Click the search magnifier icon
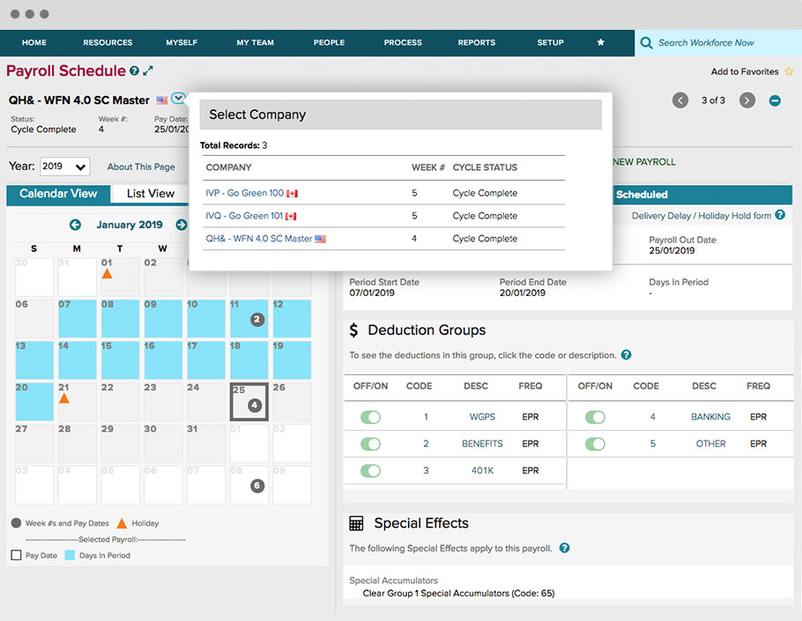 coord(646,43)
